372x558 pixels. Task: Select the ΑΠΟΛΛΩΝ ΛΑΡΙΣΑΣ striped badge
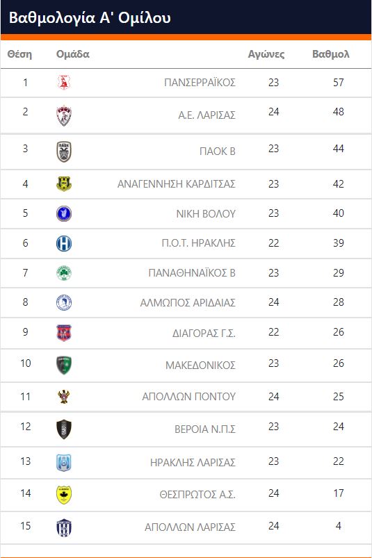coord(64,527)
